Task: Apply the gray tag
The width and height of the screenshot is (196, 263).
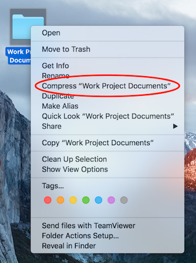Action: coord(124,200)
